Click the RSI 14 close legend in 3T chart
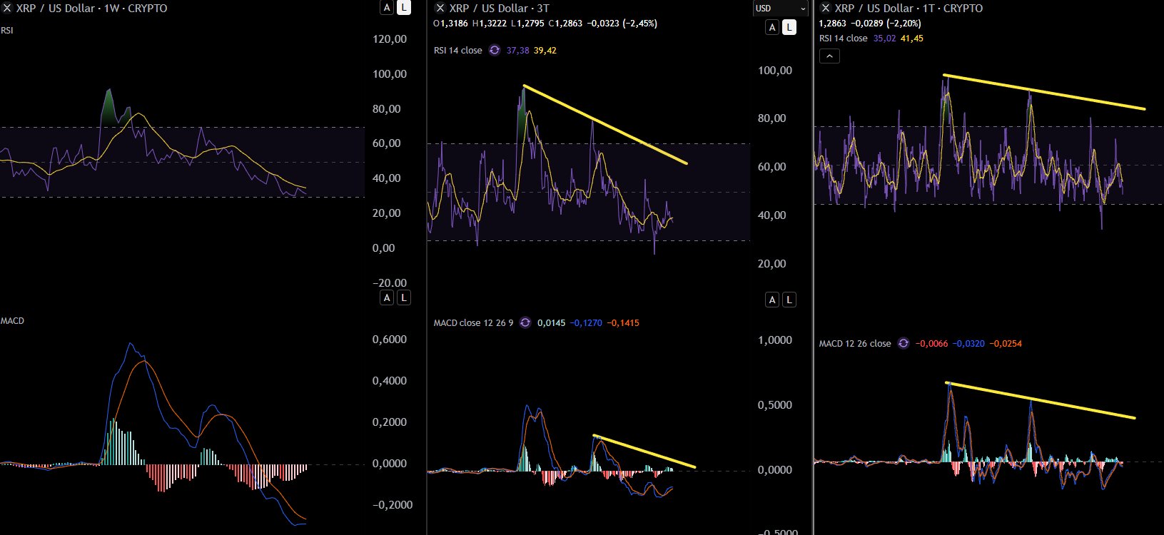This screenshot has width=1164, height=535. pyautogui.click(x=457, y=51)
